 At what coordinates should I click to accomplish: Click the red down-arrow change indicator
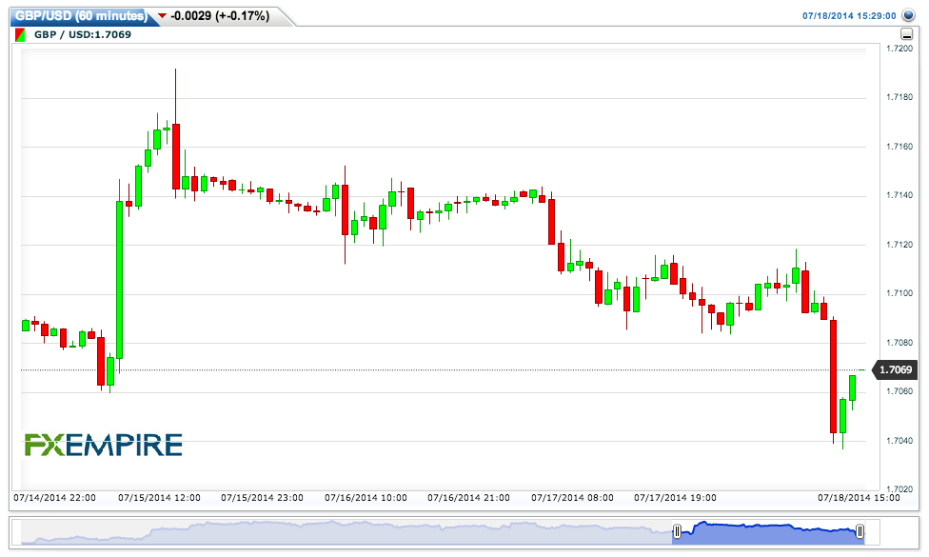(162, 16)
